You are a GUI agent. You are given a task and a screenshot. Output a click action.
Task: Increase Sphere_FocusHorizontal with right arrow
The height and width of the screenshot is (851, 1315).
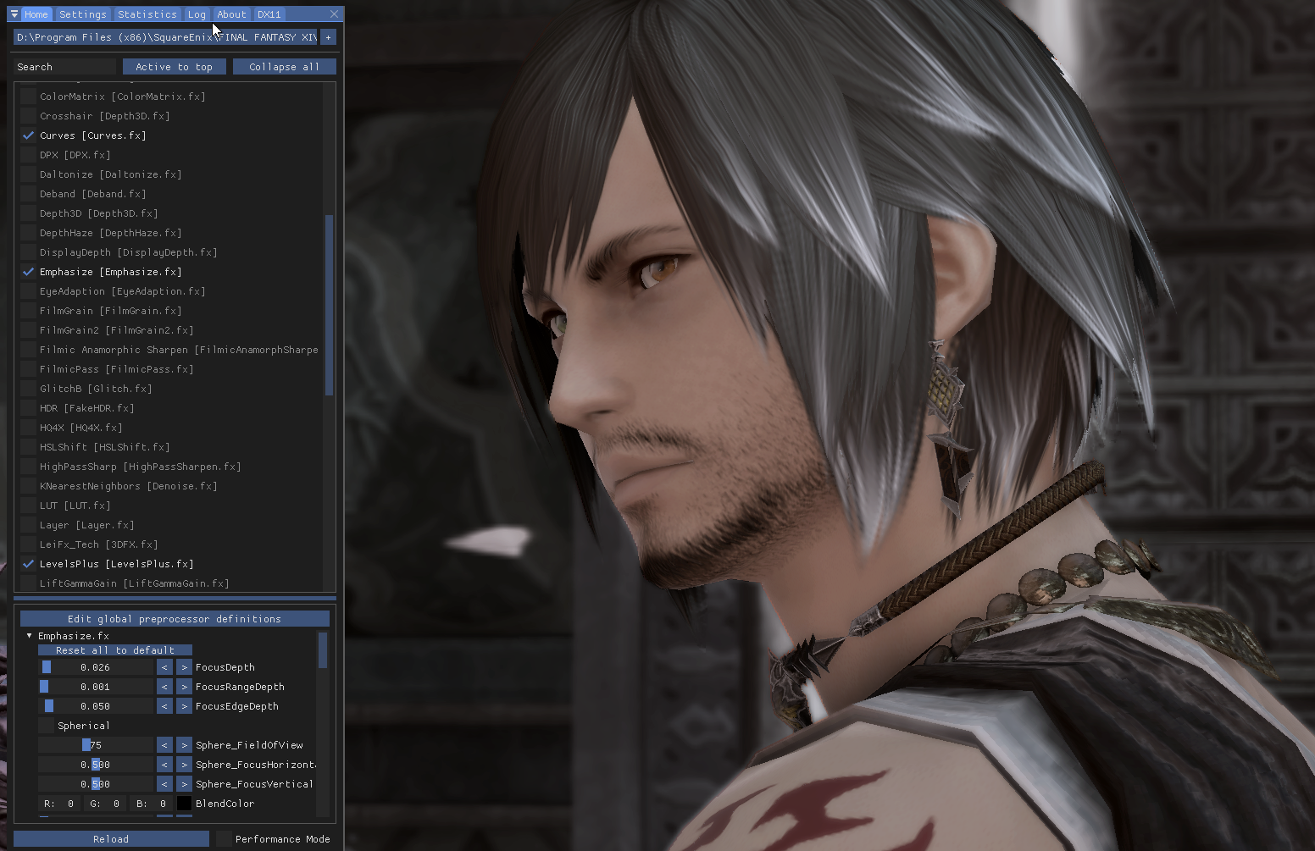tap(184, 765)
